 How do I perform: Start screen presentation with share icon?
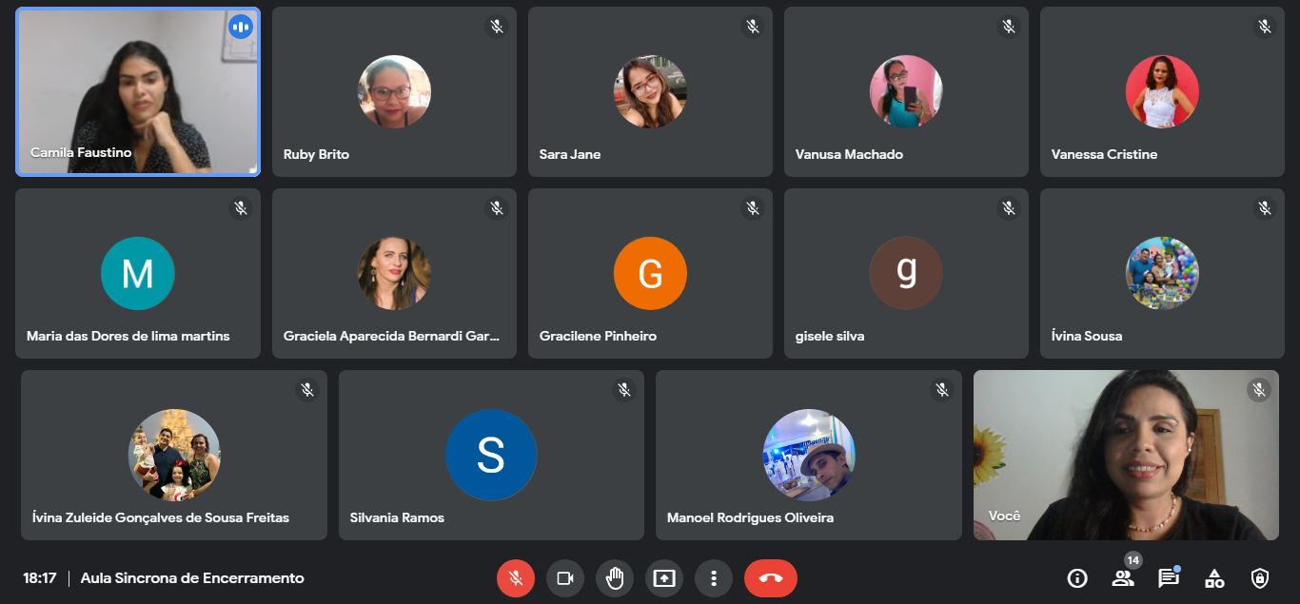[x=663, y=578]
